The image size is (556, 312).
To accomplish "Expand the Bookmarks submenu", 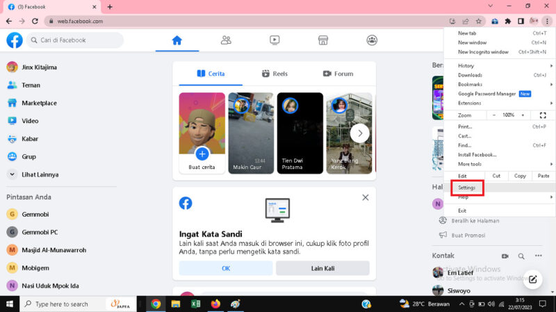I will pos(498,84).
